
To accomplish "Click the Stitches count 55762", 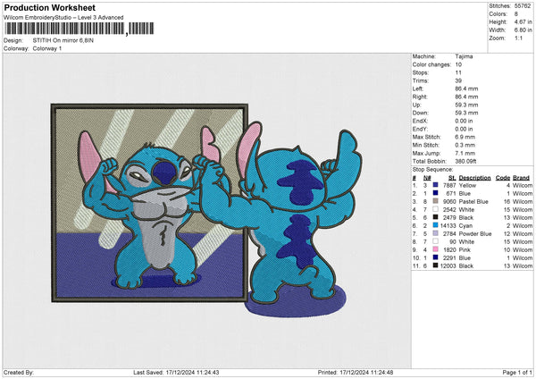I will 523,6.
